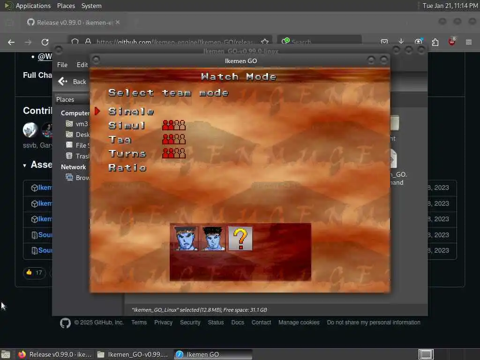Open Privacy link in GitHub footer

coord(163,322)
